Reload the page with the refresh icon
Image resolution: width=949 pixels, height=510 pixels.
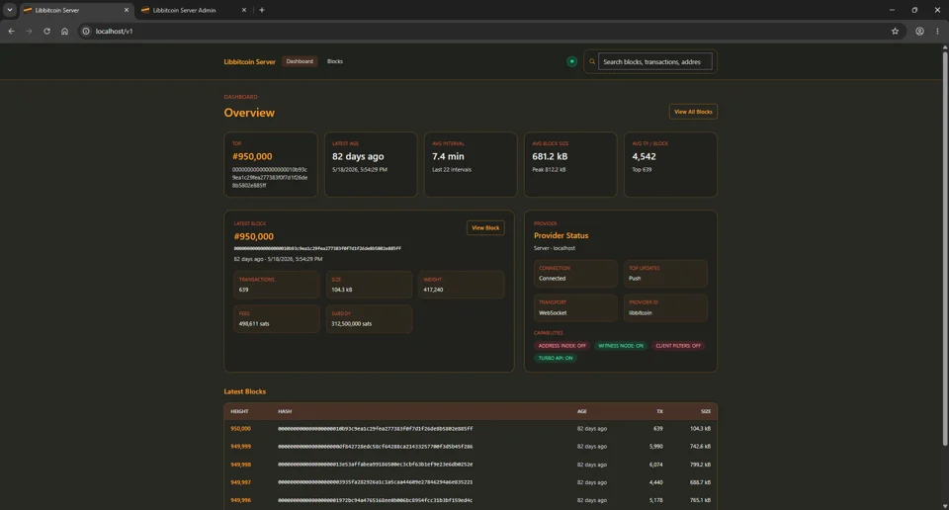coord(46,31)
